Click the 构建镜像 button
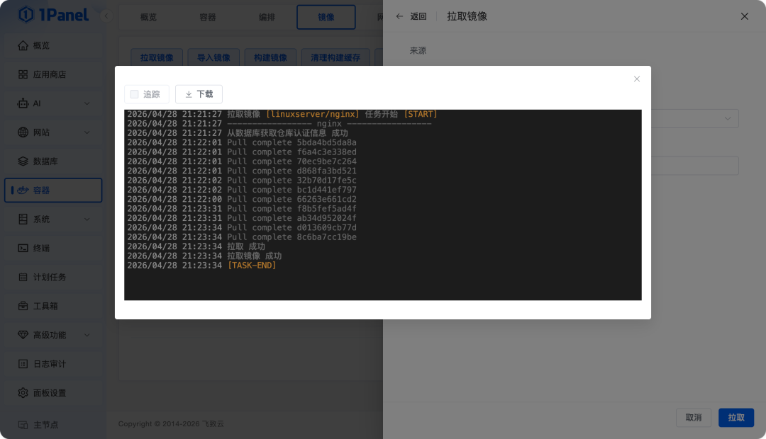This screenshot has height=439, width=766. [x=270, y=57]
